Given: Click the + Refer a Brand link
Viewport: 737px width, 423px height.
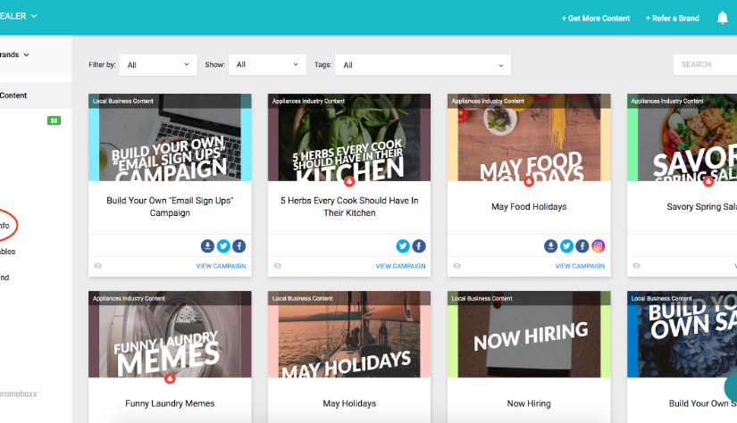Looking at the screenshot, I should (672, 19).
